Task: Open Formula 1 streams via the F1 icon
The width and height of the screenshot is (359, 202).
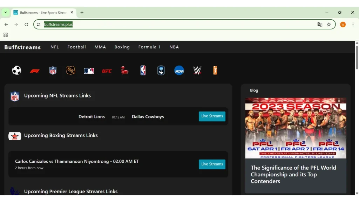Action: point(35,70)
